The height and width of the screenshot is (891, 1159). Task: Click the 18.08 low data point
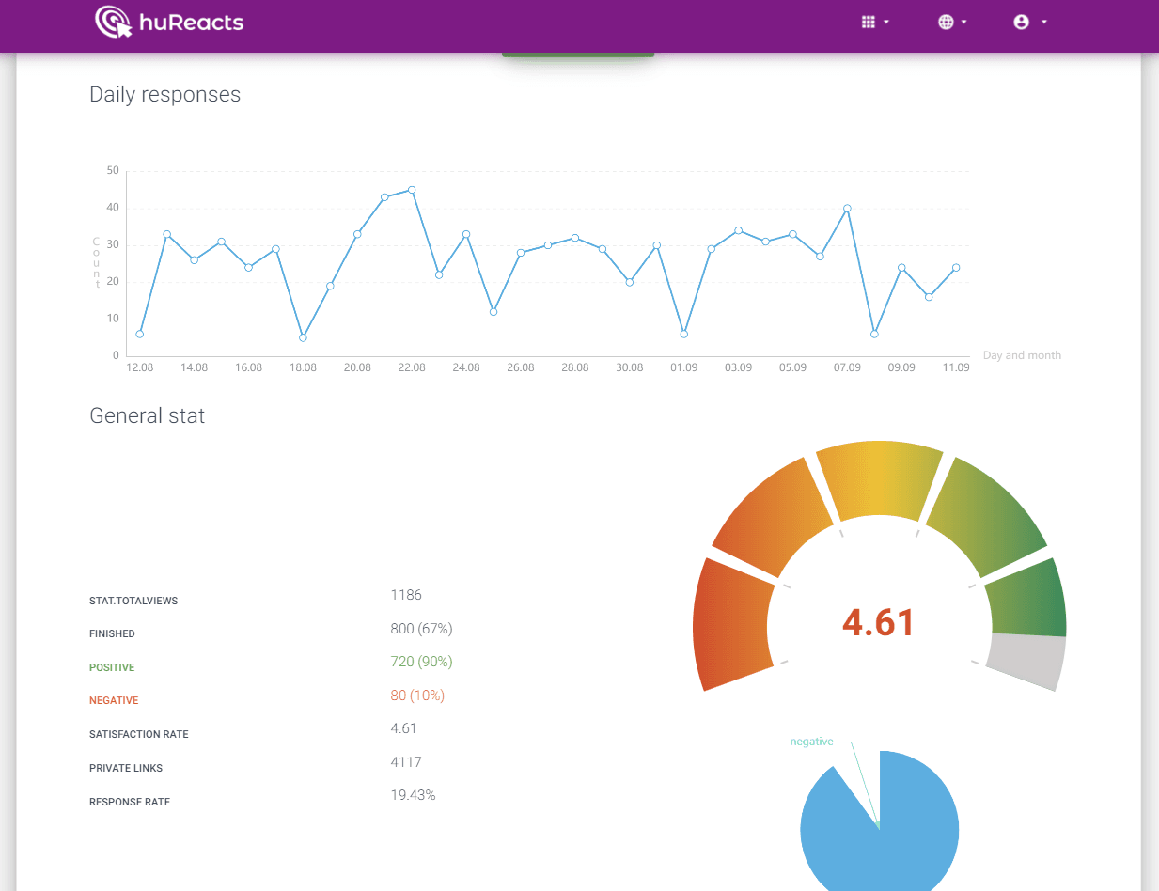(303, 337)
